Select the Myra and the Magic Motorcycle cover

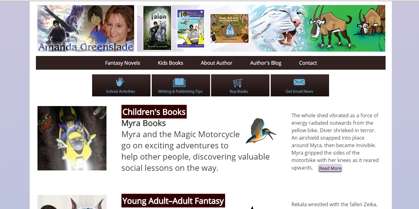coord(190,28)
